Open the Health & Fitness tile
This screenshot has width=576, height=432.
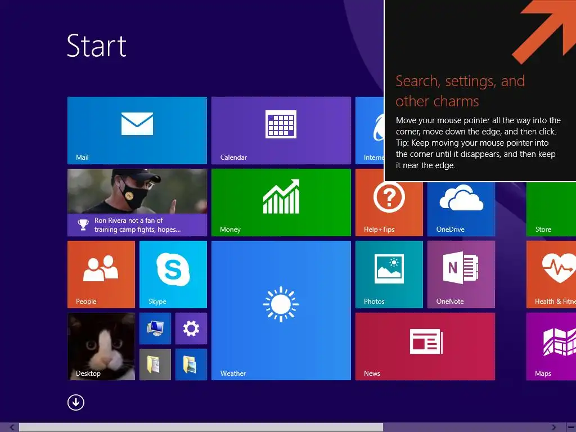tap(551, 274)
